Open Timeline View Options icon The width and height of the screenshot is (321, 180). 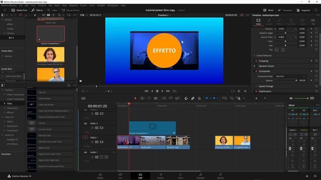(x=83, y=98)
